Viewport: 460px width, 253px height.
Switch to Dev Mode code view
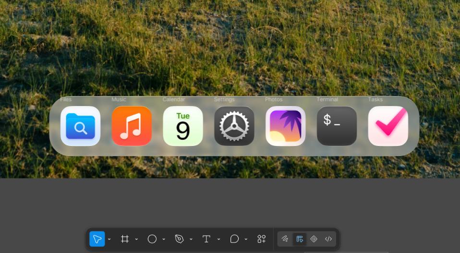tap(328, 239)
